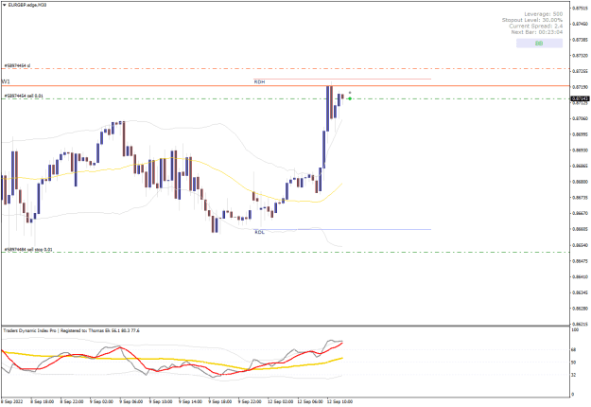
Task: Click the #58974484 sell stop 0.01 label
Action: pos(28,249)
